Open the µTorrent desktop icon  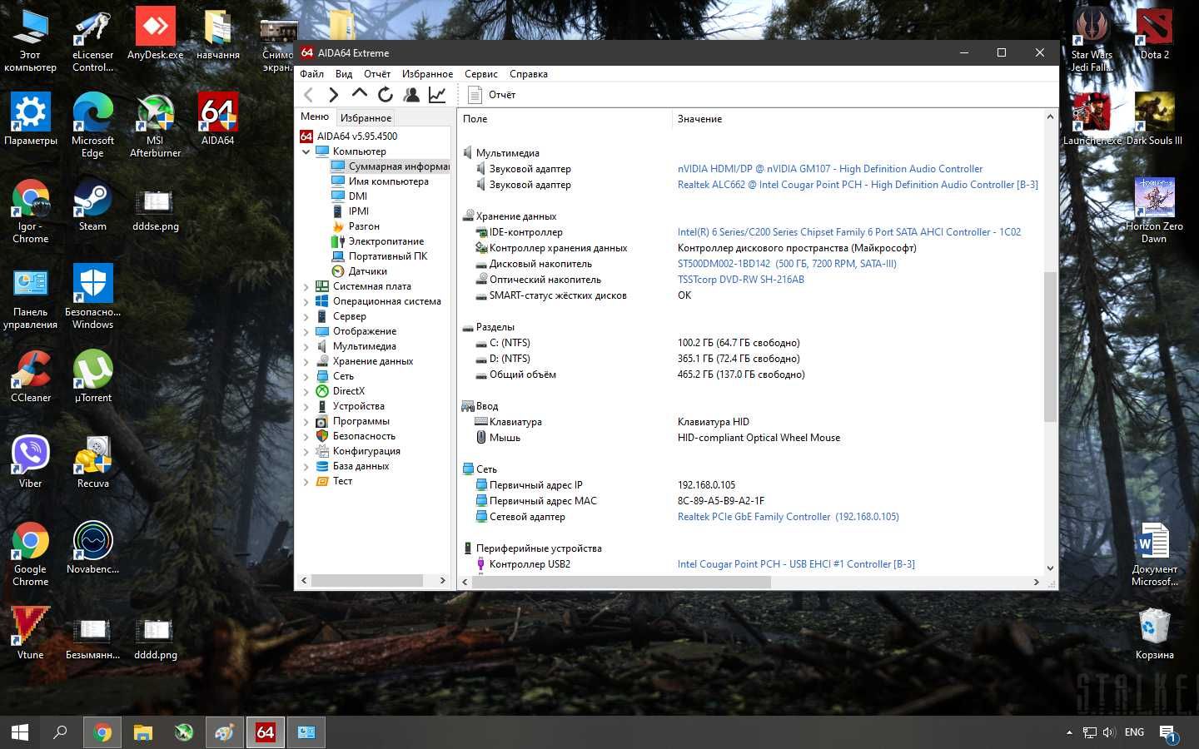(92, 377)
